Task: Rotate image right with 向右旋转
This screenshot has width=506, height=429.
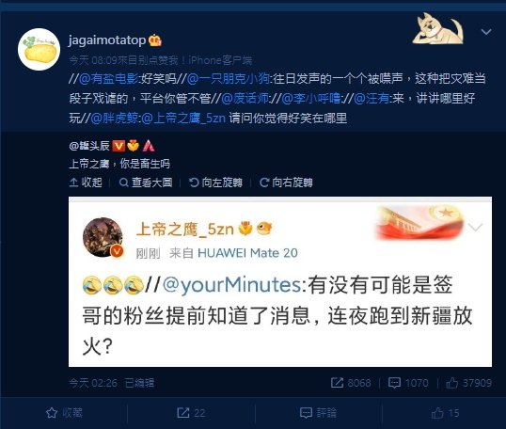Action: click(286, 183)
